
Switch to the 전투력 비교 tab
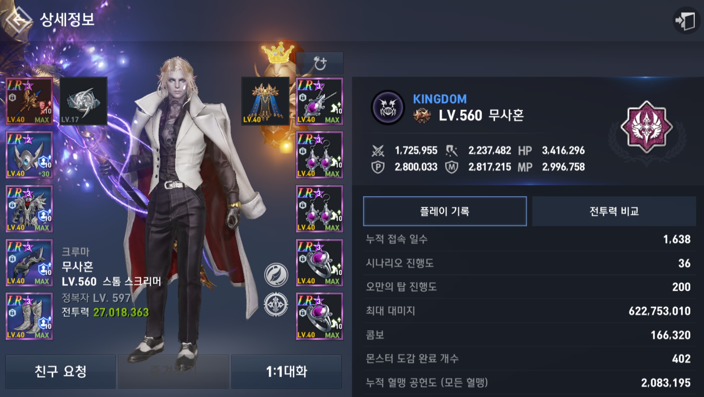(x=614, y=211)
